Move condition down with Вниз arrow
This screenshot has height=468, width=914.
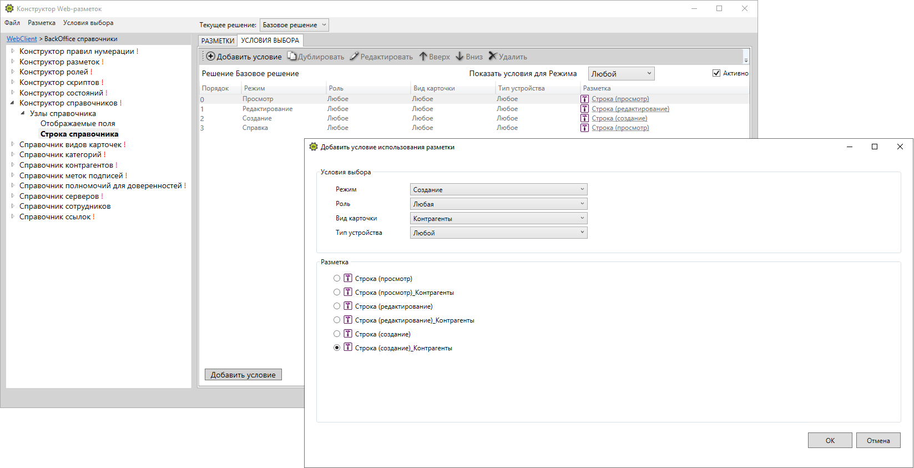459,56
